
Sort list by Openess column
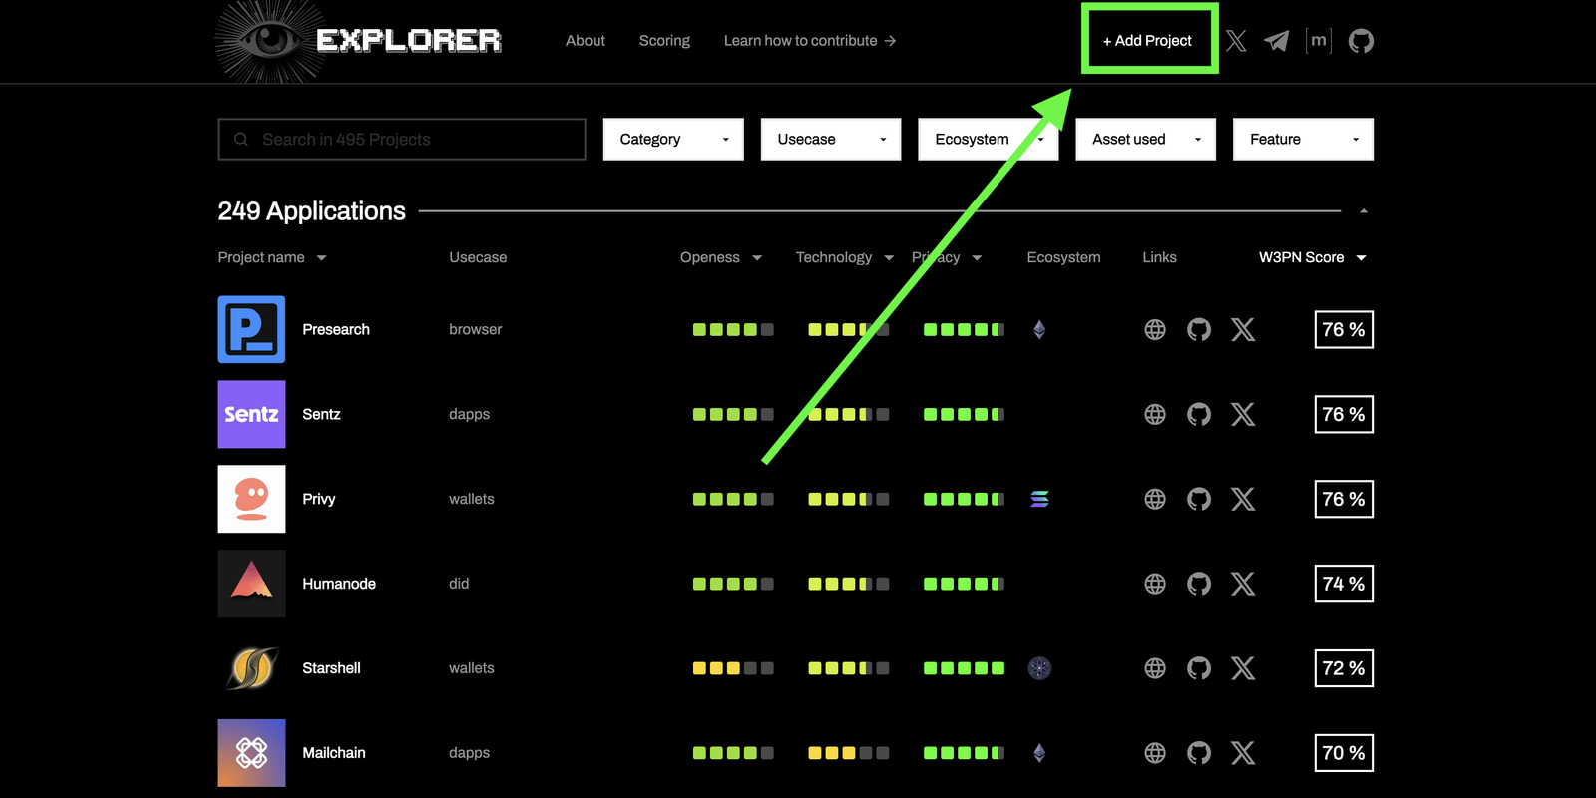[720, 257]
